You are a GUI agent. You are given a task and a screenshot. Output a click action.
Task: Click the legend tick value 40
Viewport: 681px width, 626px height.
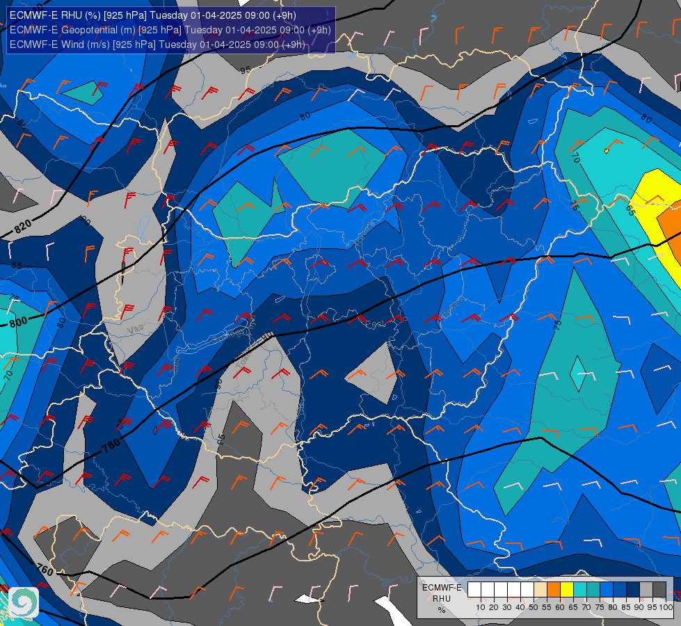tap(520, 607)
